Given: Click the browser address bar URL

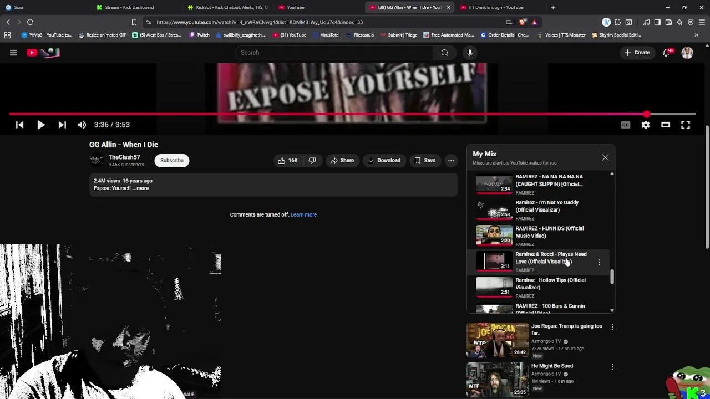Looking at the screenshot, I should (260, 22).
